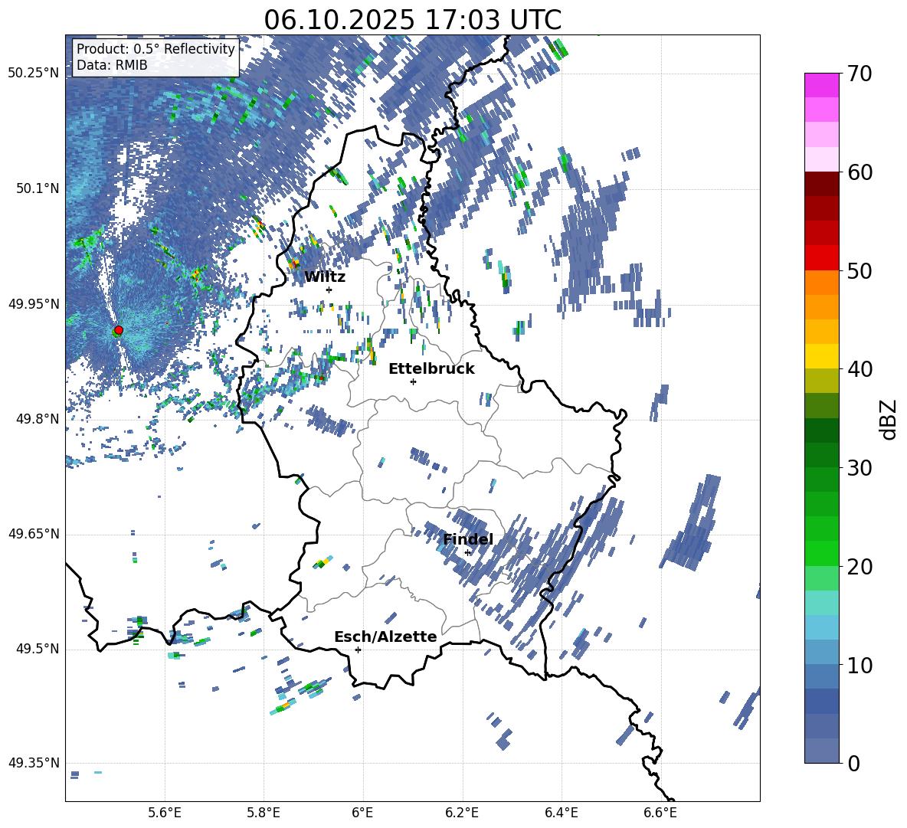This screenshot has height=828, width=907.
Task: Click the Esch/Alzette city label
Action: pyautogui.click(x=385, y=637)
